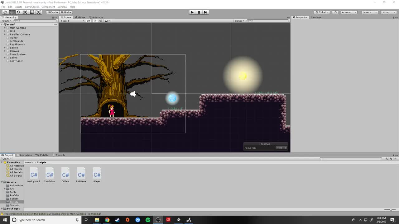Expand Parallax Camera in Hierarchy
The width and height of the screenshot is (399, 224).
click(5, 35)
